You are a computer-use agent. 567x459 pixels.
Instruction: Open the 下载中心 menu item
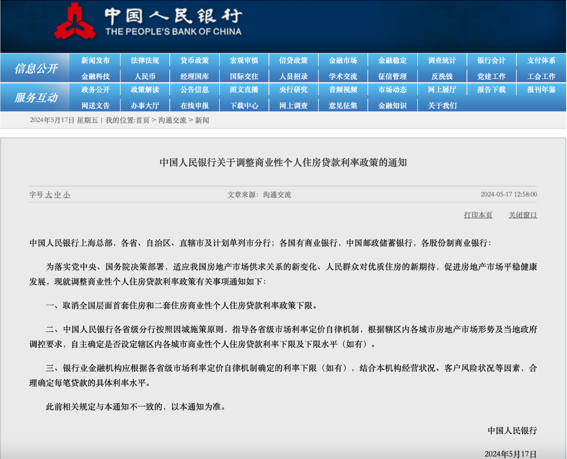coord(244,106)
